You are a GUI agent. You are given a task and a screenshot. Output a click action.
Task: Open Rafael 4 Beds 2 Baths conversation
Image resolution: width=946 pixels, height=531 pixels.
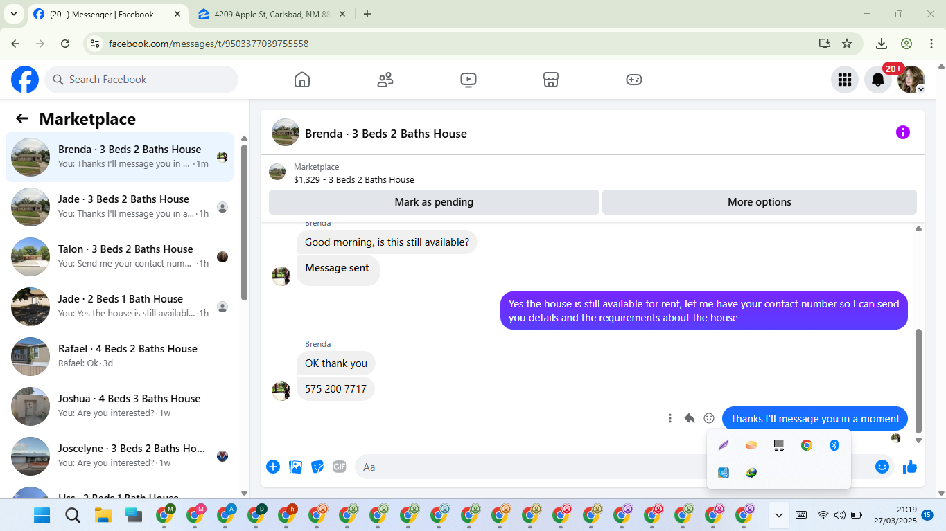120,357
